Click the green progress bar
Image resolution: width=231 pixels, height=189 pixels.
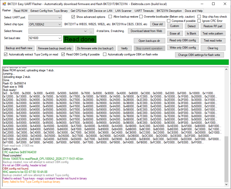(x=116, y=62)
